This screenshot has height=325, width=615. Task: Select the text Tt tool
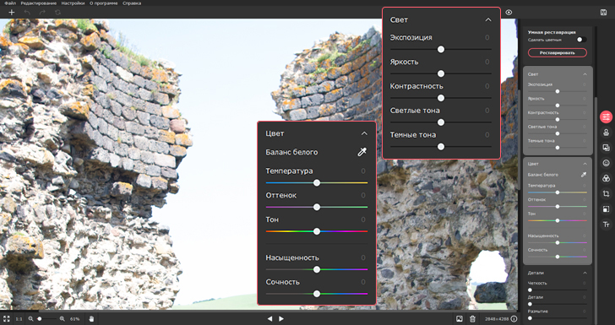(x=607, y=225)
